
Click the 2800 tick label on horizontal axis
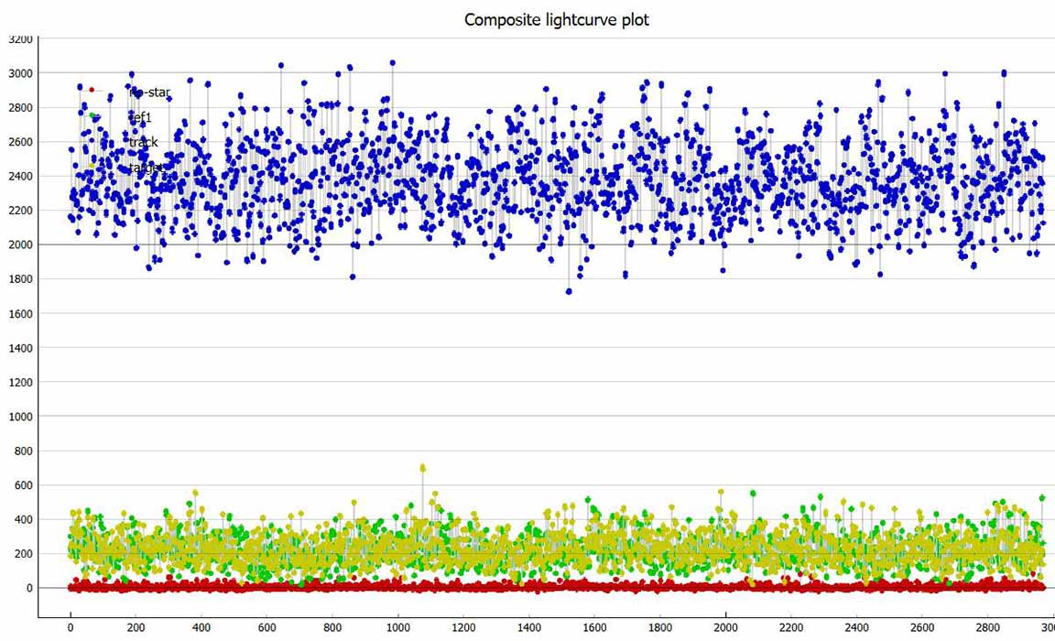tap(987, 627)
